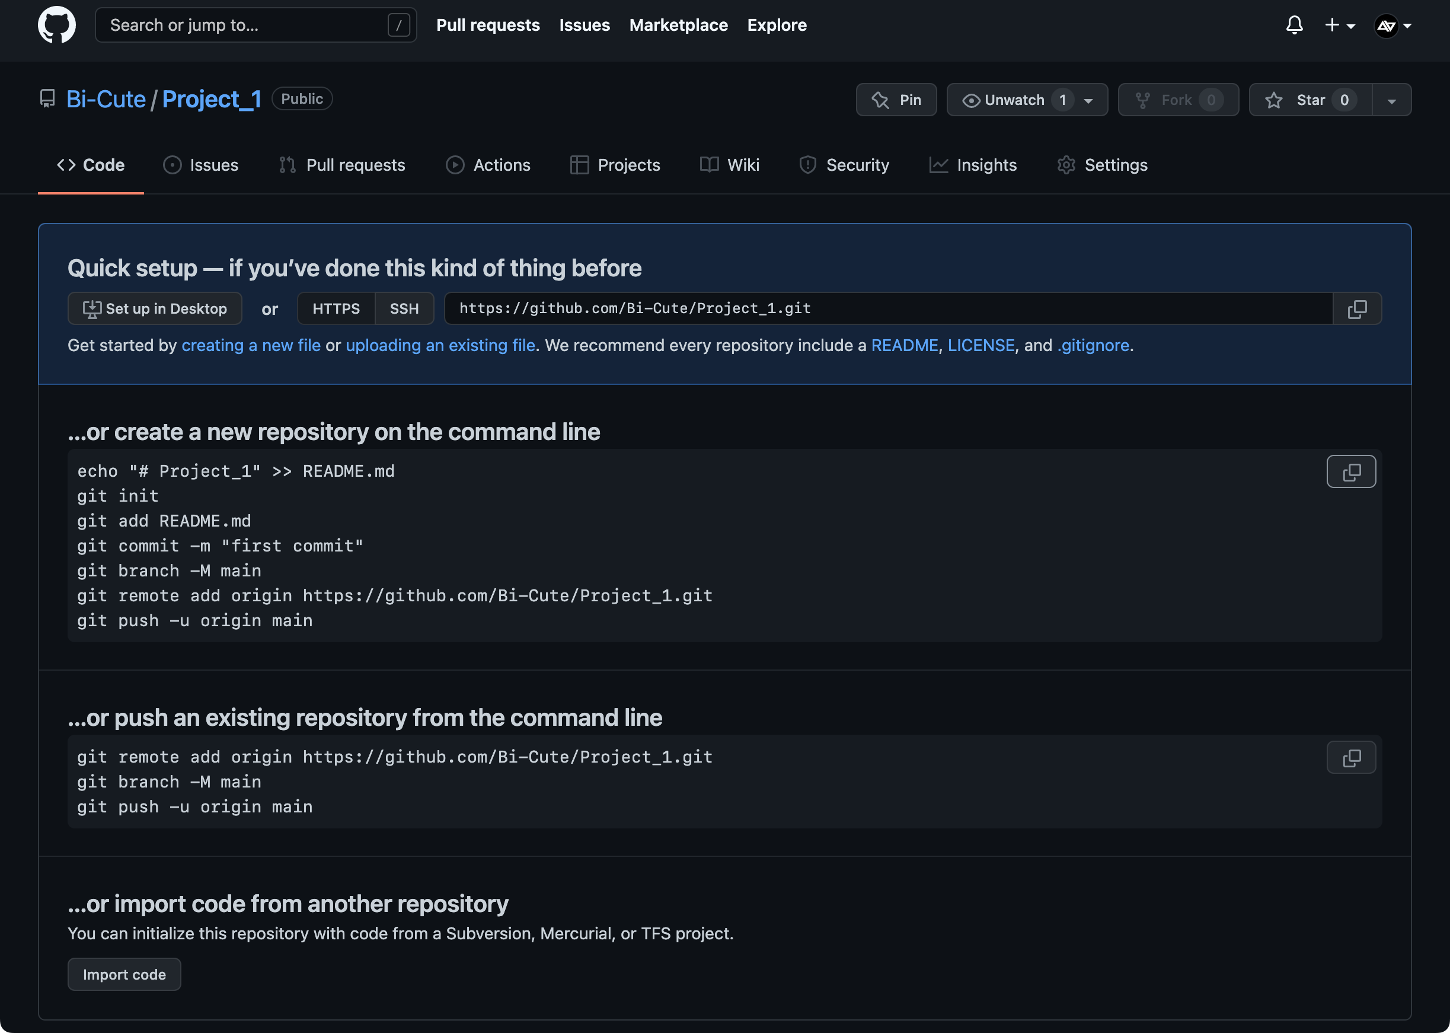Open the notifications bell
The image size is (1450, 1033).
click(x=1294, y=25)
